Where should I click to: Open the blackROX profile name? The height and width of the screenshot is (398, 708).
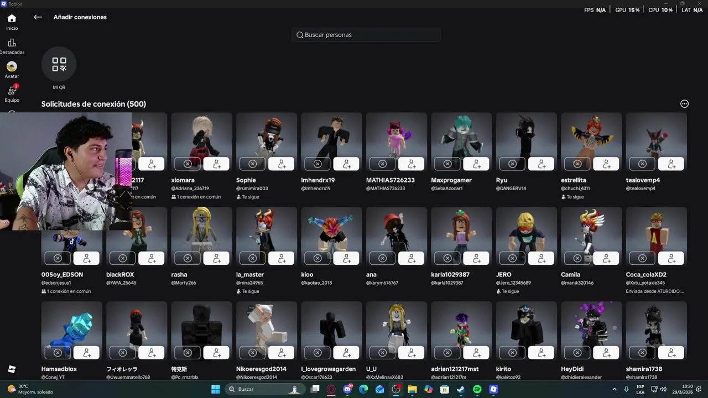[120, 275]
